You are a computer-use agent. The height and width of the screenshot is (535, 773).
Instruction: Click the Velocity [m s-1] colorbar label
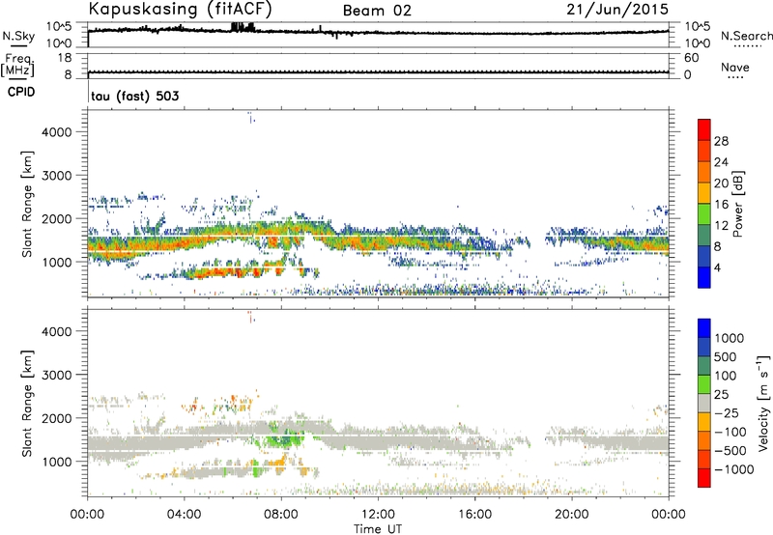click(x=763, y=403)
